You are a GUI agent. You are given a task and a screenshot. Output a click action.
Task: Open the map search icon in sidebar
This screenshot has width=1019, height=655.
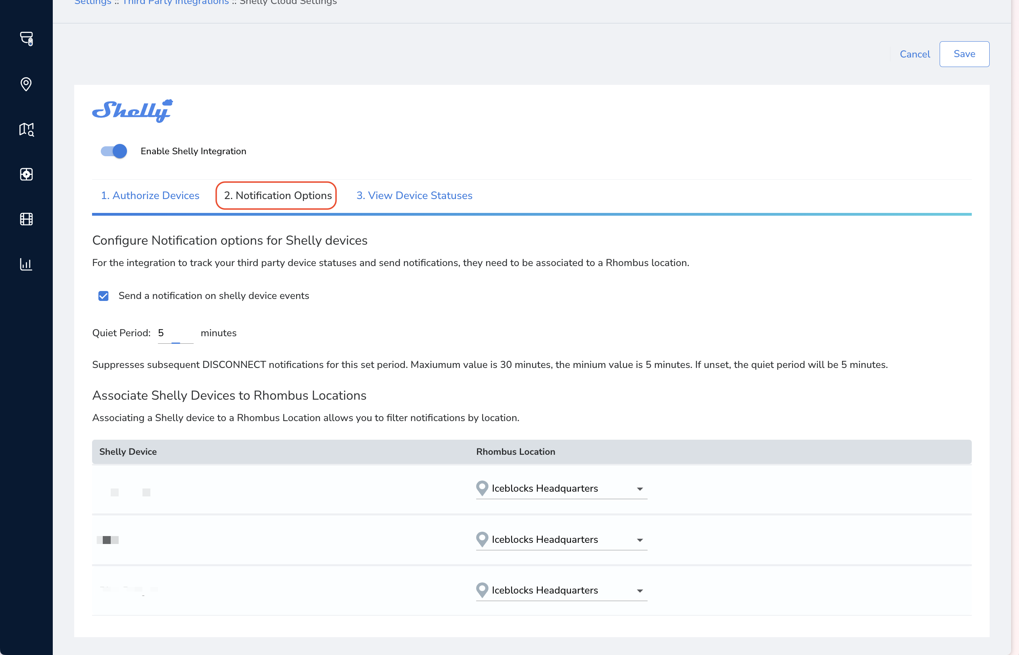(27, 129)
